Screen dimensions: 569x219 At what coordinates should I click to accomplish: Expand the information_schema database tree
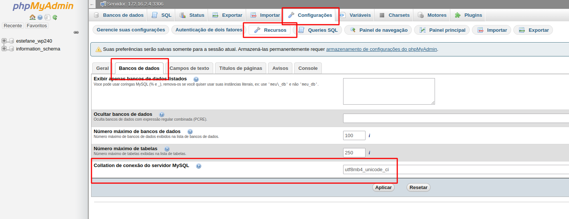pos(4,49)
